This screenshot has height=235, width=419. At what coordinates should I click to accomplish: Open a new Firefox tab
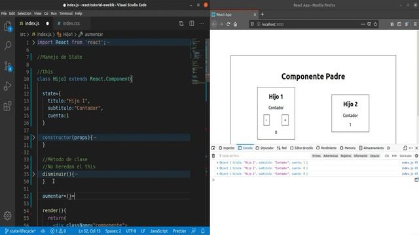point(262,14)
